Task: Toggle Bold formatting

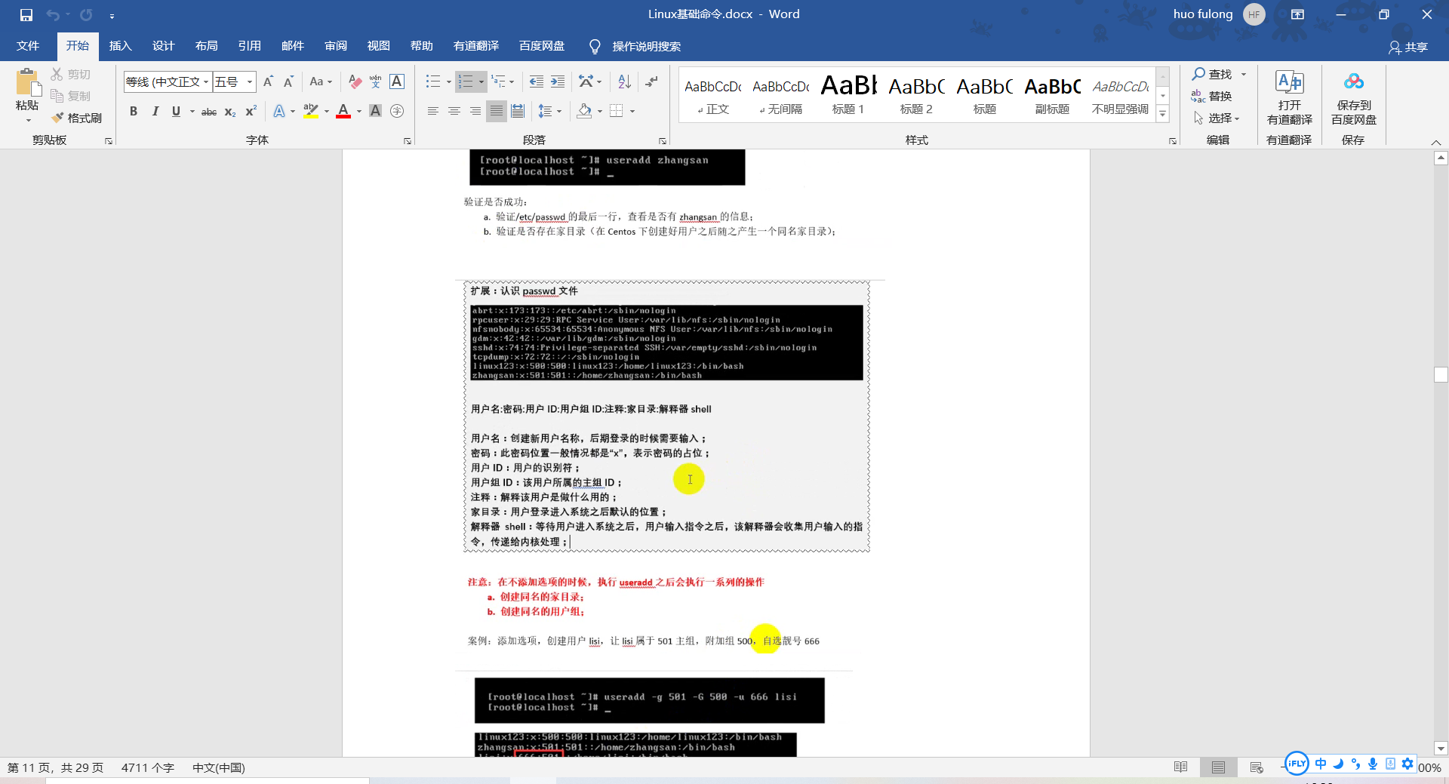Action: pos(134,112)
